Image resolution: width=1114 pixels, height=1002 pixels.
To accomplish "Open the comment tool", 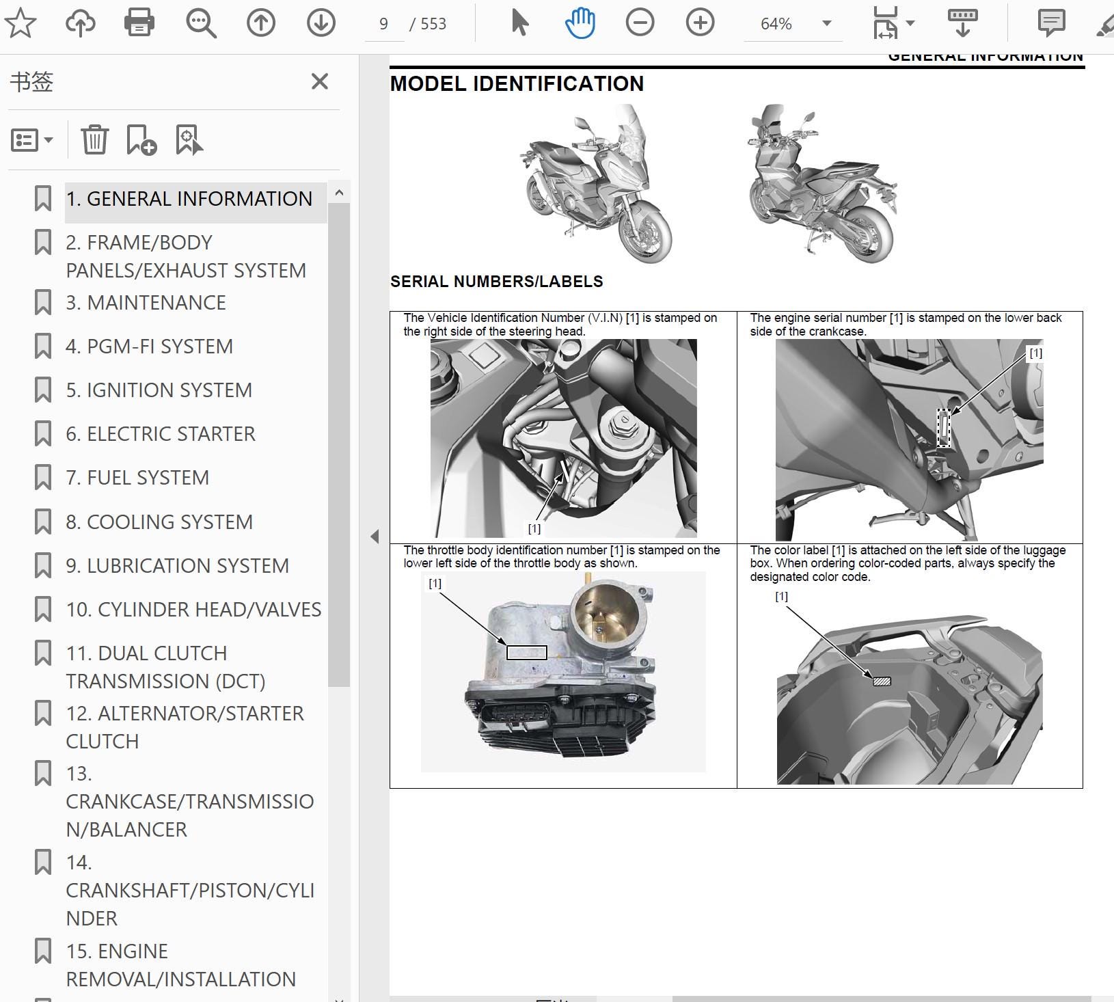I will click(x=1051, y=23).
